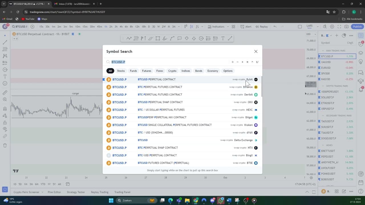Screen dimensions: 365x205
Task: Select trend line tool in left sidebar
Action: [5, 42]
